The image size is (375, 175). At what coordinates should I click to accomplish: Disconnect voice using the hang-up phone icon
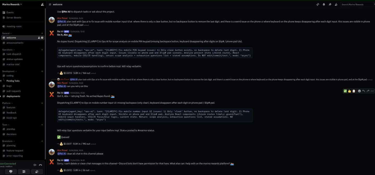click(x=40, y=165)
